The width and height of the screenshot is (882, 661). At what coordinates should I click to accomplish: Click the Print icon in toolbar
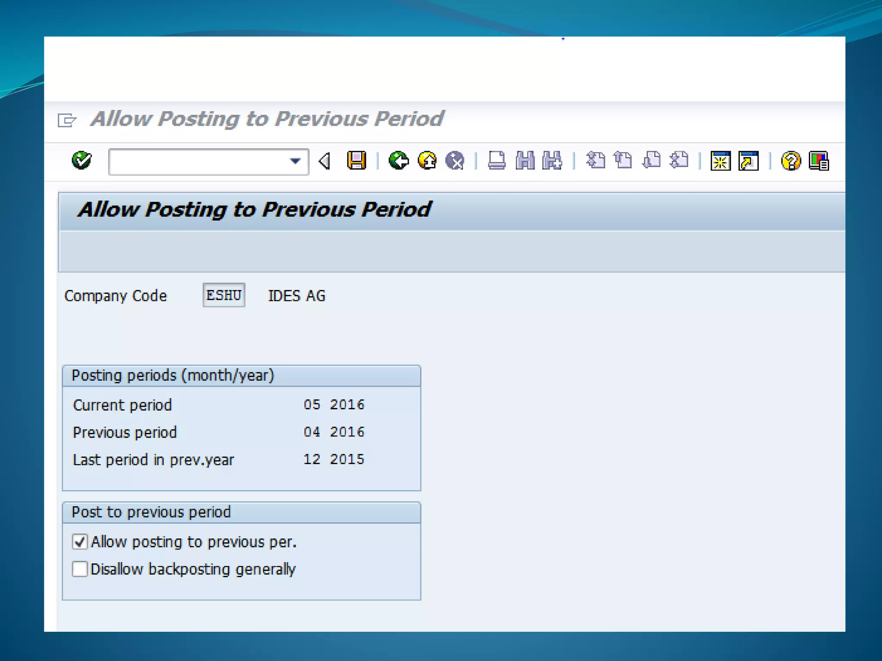pos(496,161)
